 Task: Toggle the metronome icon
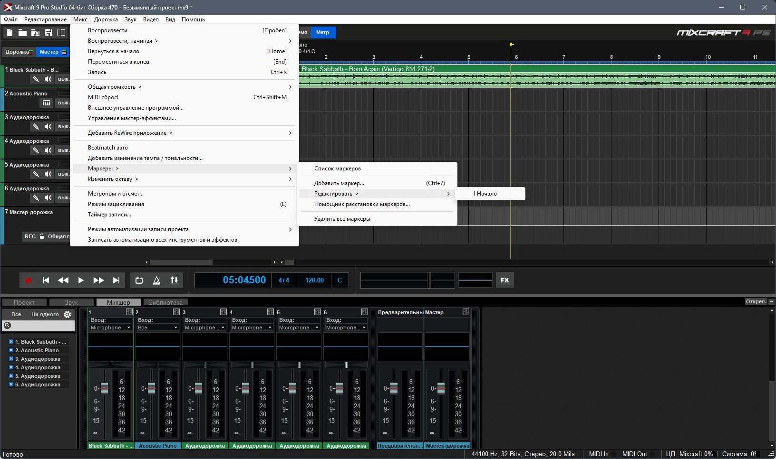[156, 280]
